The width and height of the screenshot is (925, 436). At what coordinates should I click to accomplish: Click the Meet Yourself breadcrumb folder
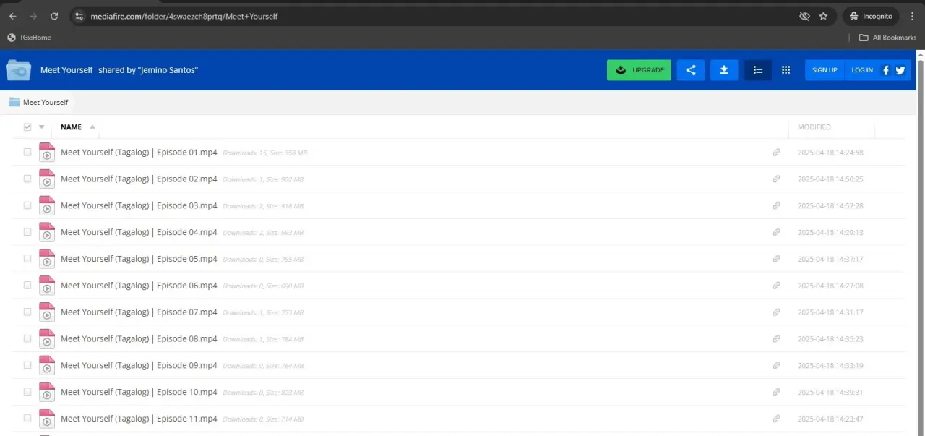[x=38, y=102]
